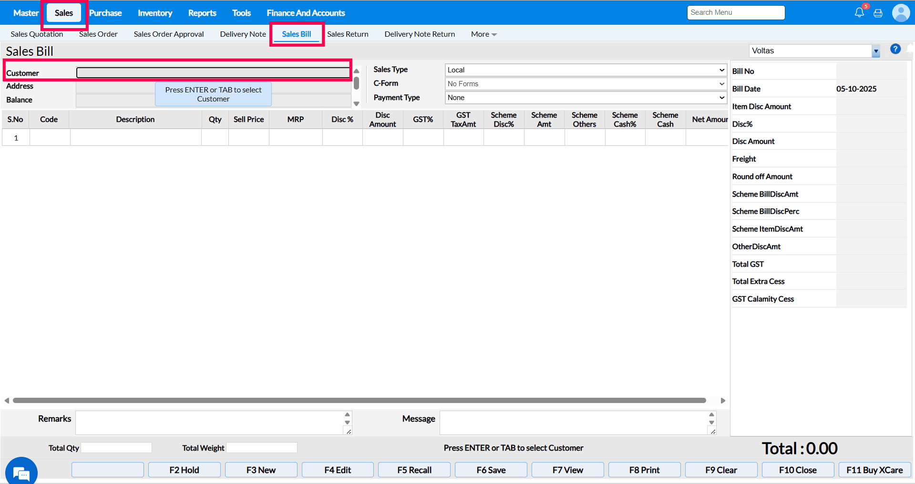Open the Payment Type dropdown
This screenshot has height=484, width=915.
tap(586, 98)
